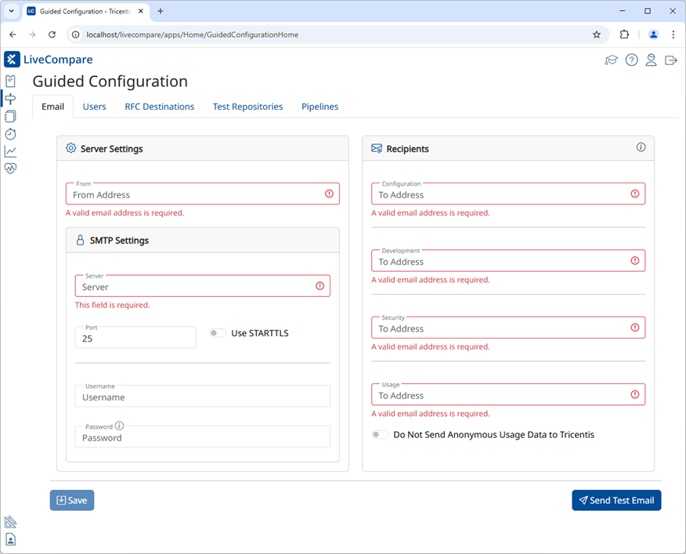The width and height of the screenshot is (686, 554).
Task: Toggle Do Not Send Anonymous Usage Data
Action: point(380,433)
